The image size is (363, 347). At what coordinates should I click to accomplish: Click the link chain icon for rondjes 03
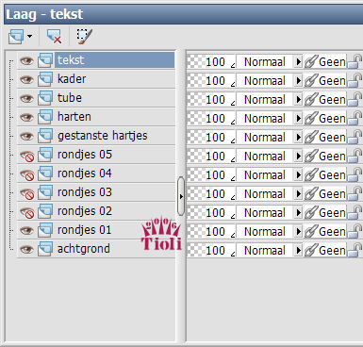tap(310, 194)
